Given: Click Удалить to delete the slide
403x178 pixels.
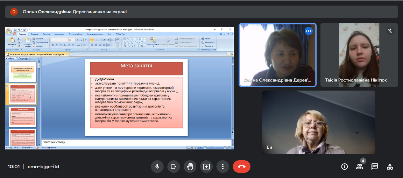Looking at the screenshot, I should (x=38, y=46).
